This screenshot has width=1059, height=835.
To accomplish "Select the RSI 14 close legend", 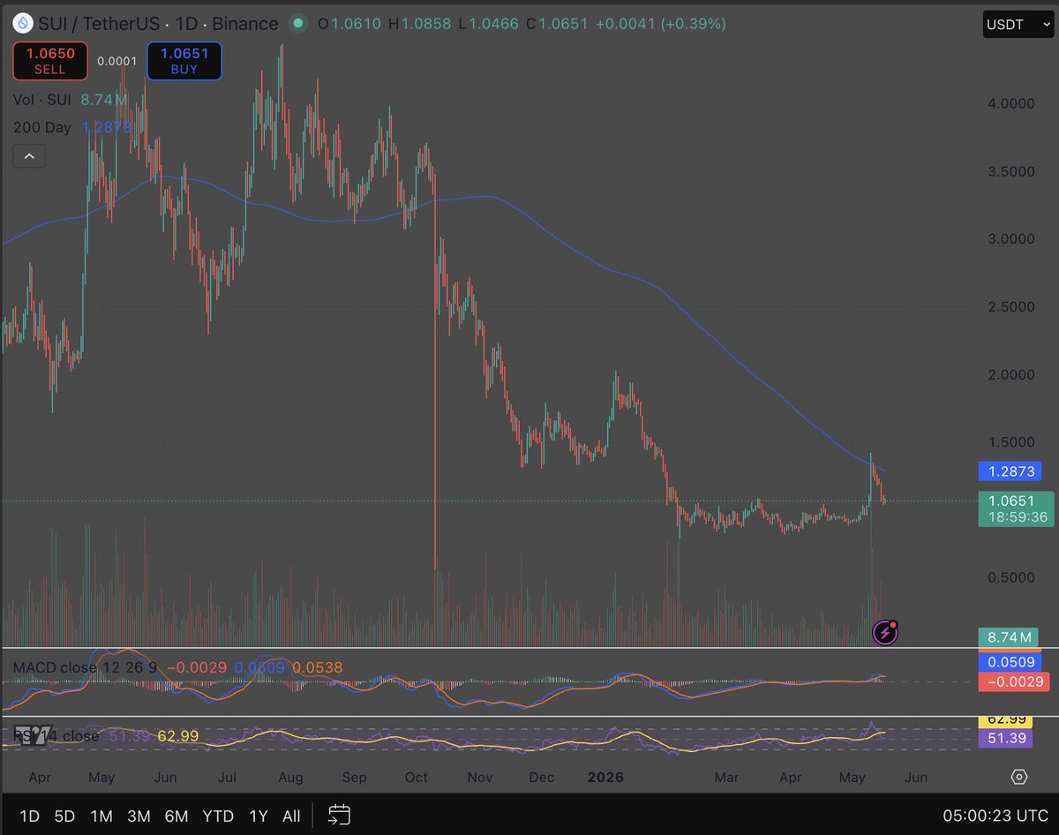I will [56, 735].
